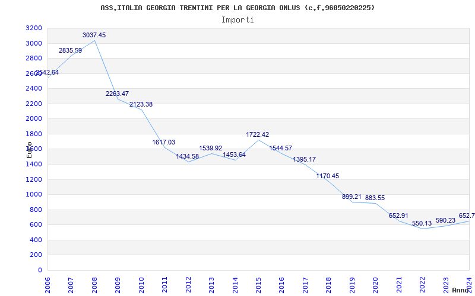Click x-axis year label 2022

(x=422, y=285)
